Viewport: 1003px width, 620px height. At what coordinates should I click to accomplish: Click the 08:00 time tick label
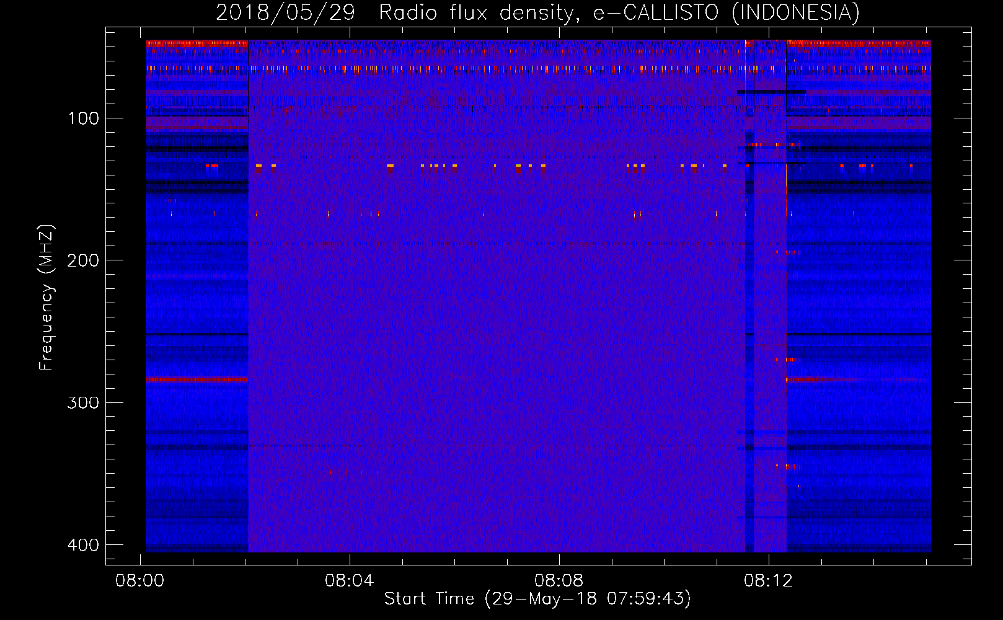[x=140, y=580]
